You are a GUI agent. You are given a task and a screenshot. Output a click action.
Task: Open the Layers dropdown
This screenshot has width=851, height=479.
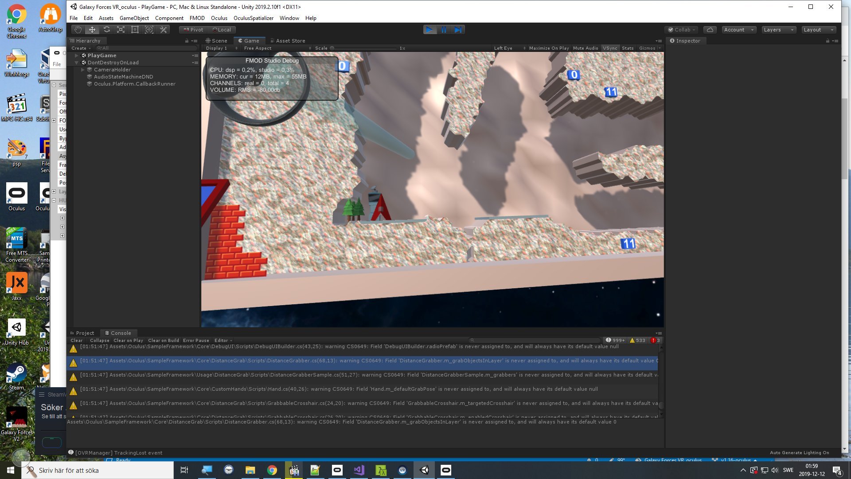[x=778, y=30]
